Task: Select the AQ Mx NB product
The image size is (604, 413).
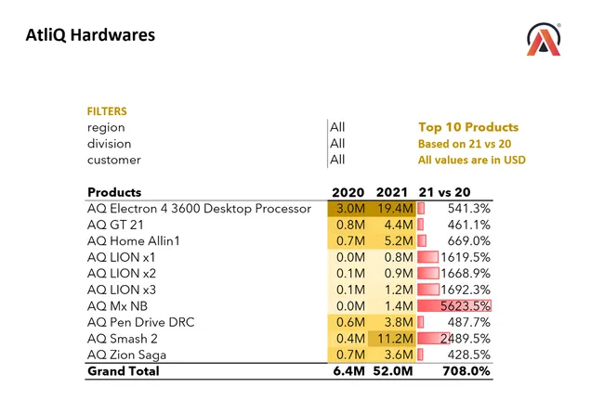Action: point(117,306)
